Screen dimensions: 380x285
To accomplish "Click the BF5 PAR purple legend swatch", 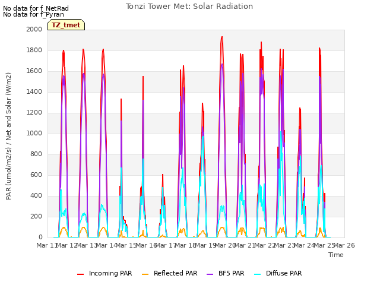I will (x=210, y=274).
